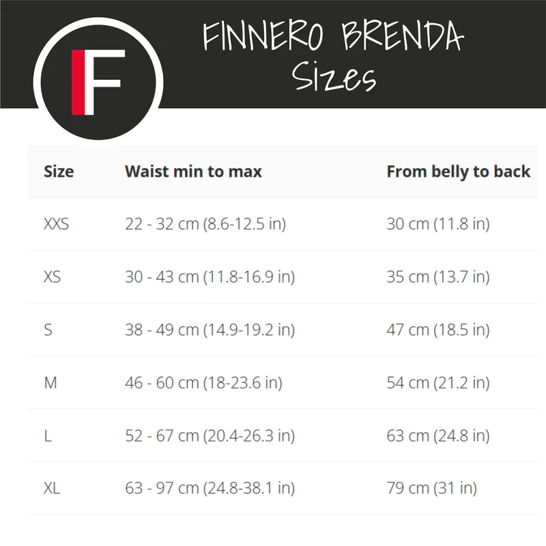Click the 79 cm (31 in) belly value

[x=431, y=489]
